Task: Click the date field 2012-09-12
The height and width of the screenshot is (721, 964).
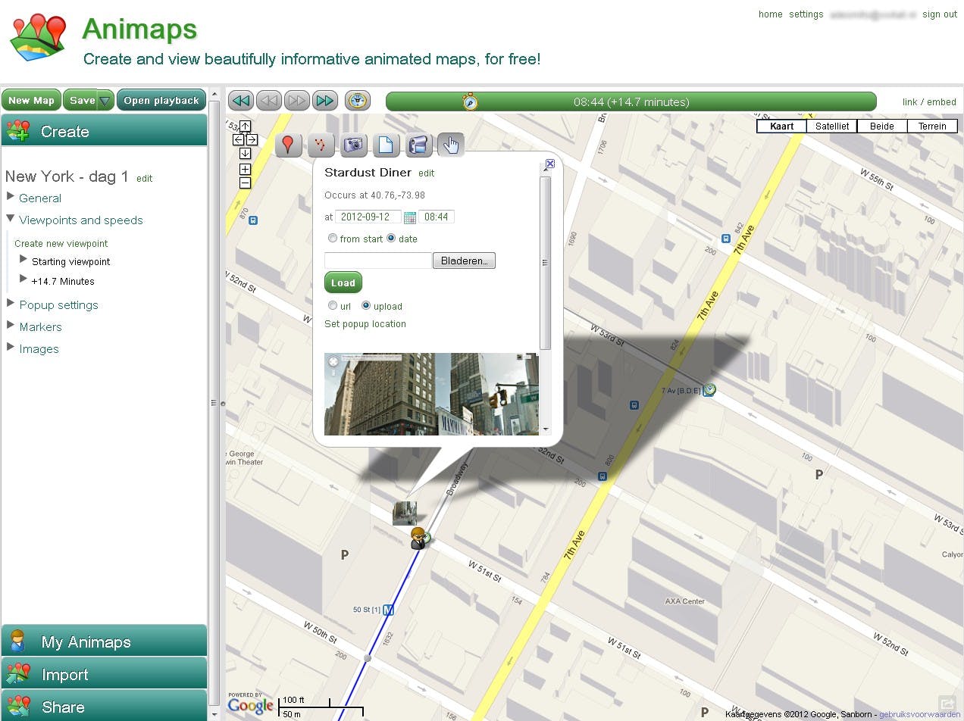Action: coord(368,217)
